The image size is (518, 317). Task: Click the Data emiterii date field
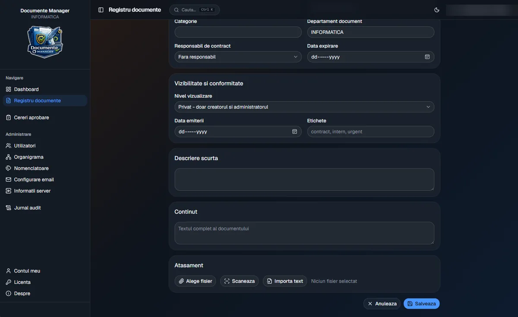pos(238,132)
